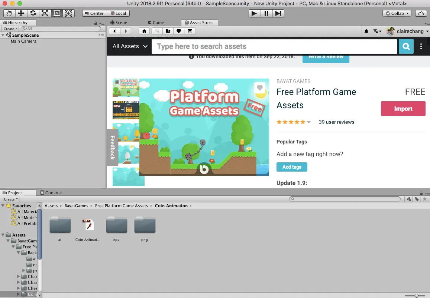Image resolution: width=430 pixels, height=298 pixels.
Task: Select the Hand tool in toolbar
Action: pyautogui.click(x=9, y=13)
